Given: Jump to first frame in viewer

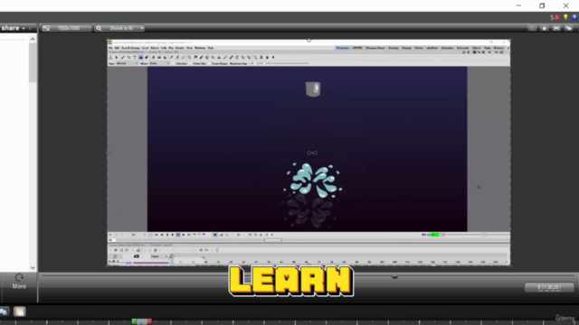Looking at the screenshot, I should coord(157,235).
